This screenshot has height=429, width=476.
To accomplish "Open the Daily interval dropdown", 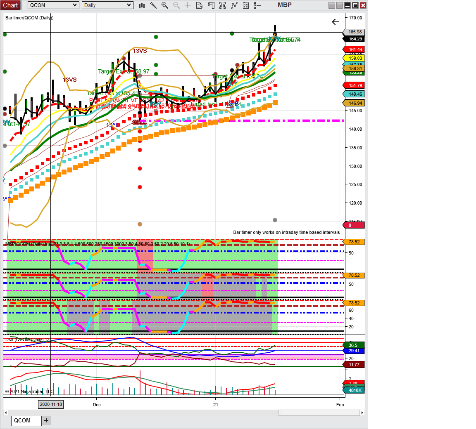I will (107, 5).
